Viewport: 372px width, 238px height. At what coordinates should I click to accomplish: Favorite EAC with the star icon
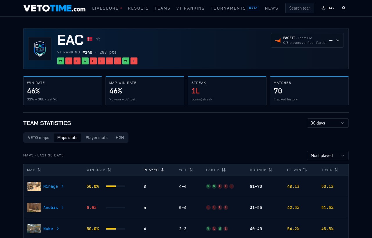pyautogui.click(x=98, y=39)
